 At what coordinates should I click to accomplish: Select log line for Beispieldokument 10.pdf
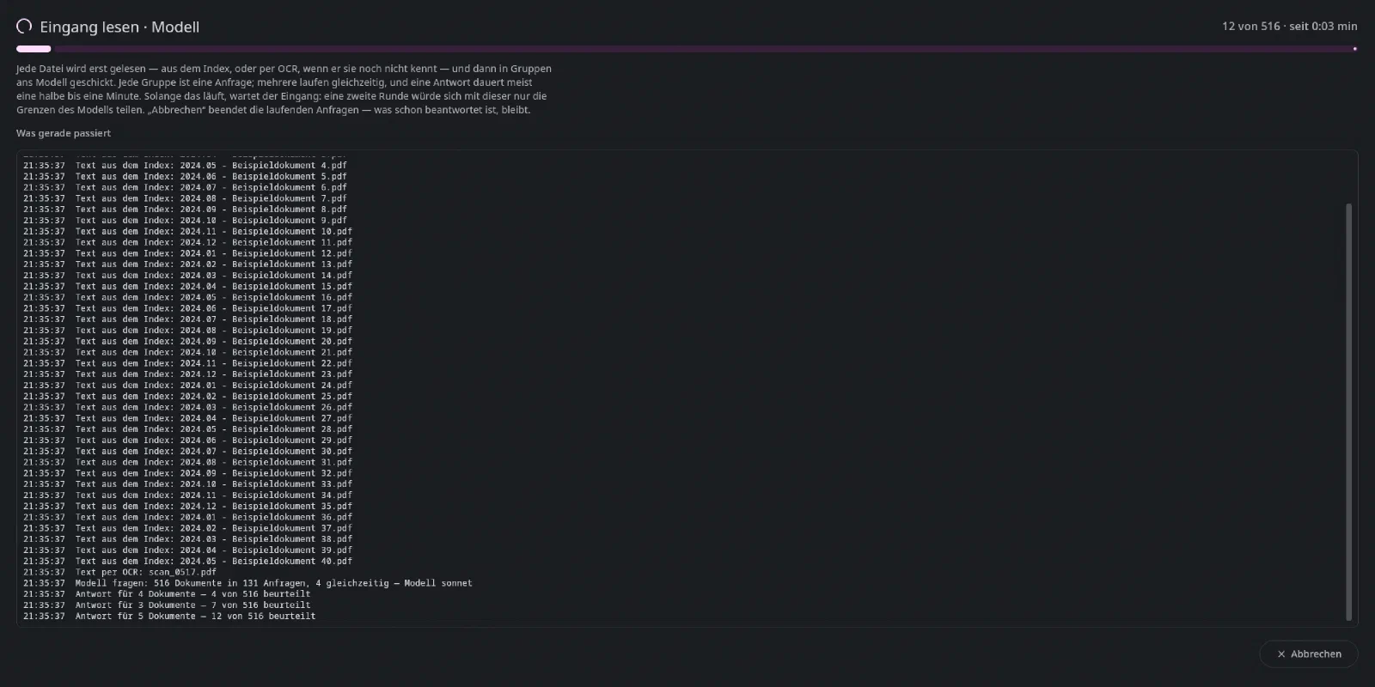tap(187, 232)
